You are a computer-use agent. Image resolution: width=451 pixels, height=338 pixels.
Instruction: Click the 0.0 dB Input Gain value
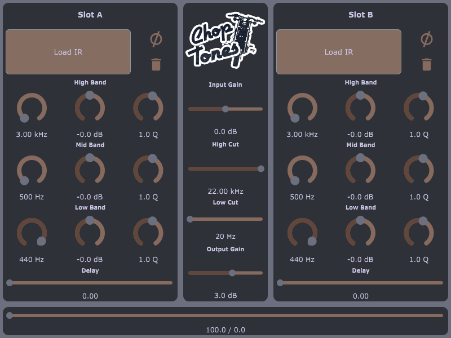coord(225,132)
